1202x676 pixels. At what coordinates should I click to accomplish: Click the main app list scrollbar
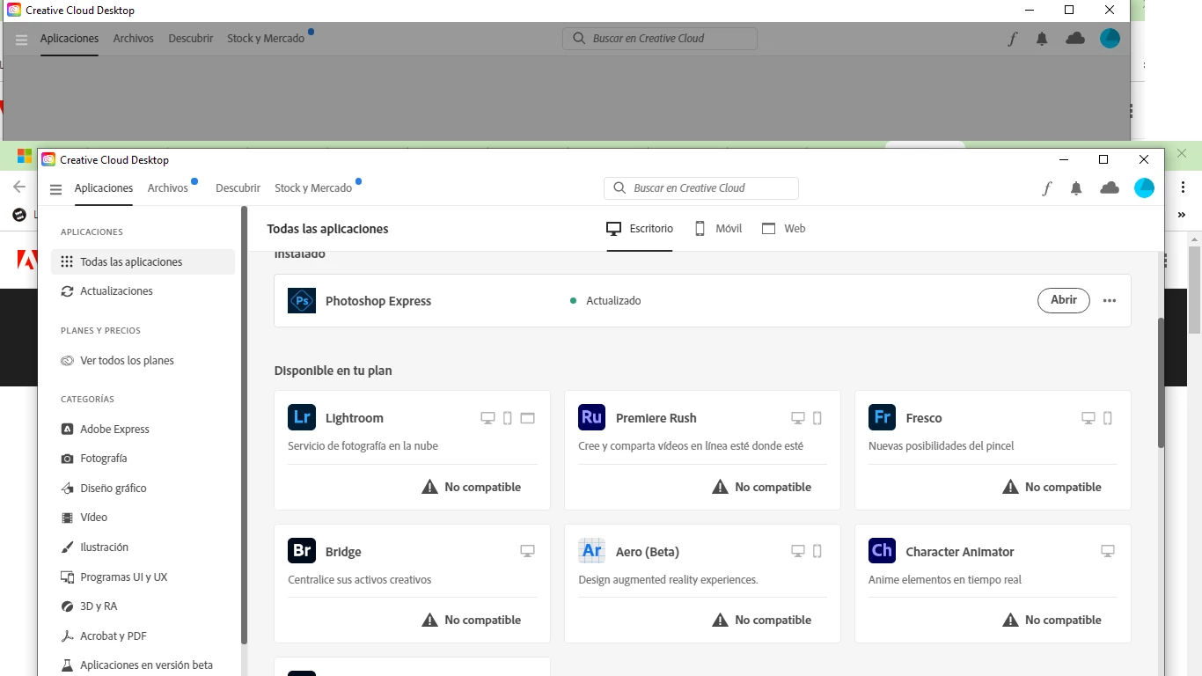pos(1161,383)
